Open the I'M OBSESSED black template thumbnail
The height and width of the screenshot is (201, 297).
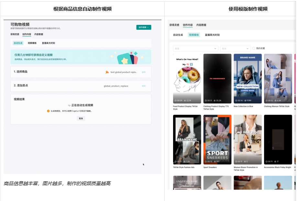point(217,79)
